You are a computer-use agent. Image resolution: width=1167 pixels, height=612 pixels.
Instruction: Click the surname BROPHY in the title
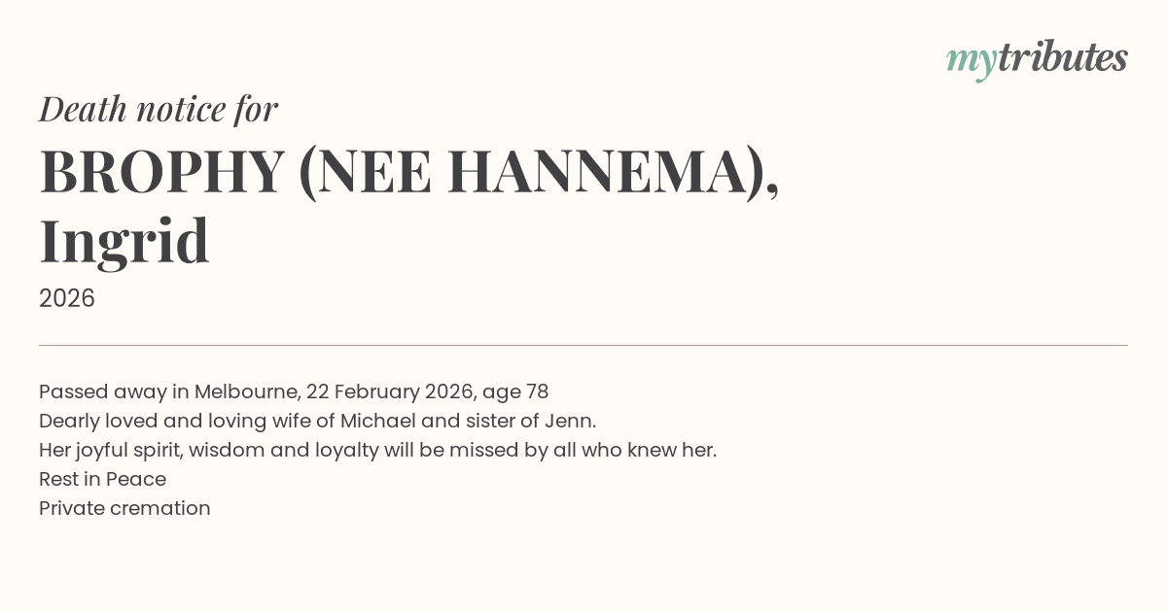pyautogui.click(x=161, y=172)
